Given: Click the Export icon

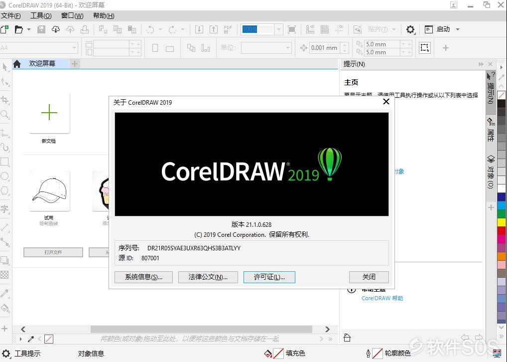Looking at the screenshot, I should (x=214, y=29).
